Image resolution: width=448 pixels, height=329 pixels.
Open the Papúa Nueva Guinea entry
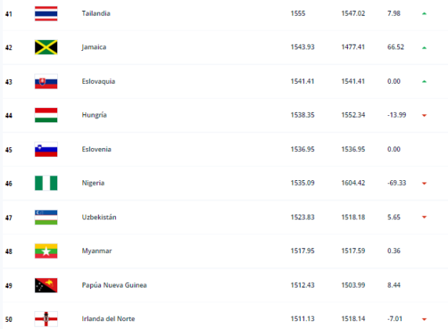(x=114, y=285)
